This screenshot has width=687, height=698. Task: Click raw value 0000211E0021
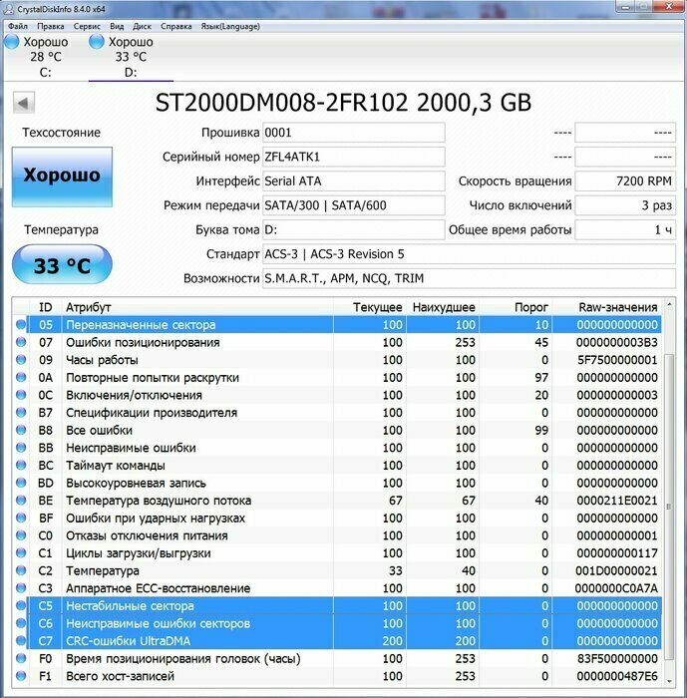(617, 501)
